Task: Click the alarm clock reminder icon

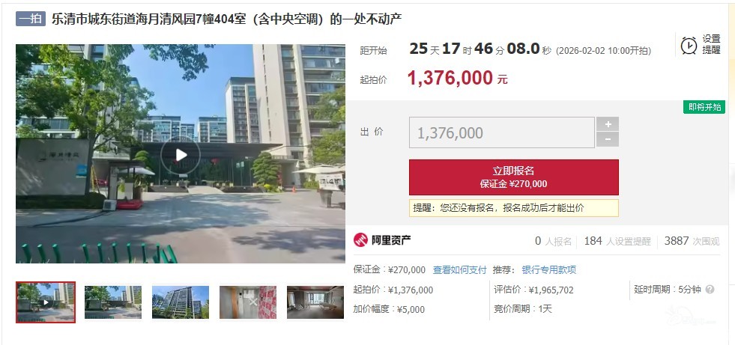Action: 689,46
